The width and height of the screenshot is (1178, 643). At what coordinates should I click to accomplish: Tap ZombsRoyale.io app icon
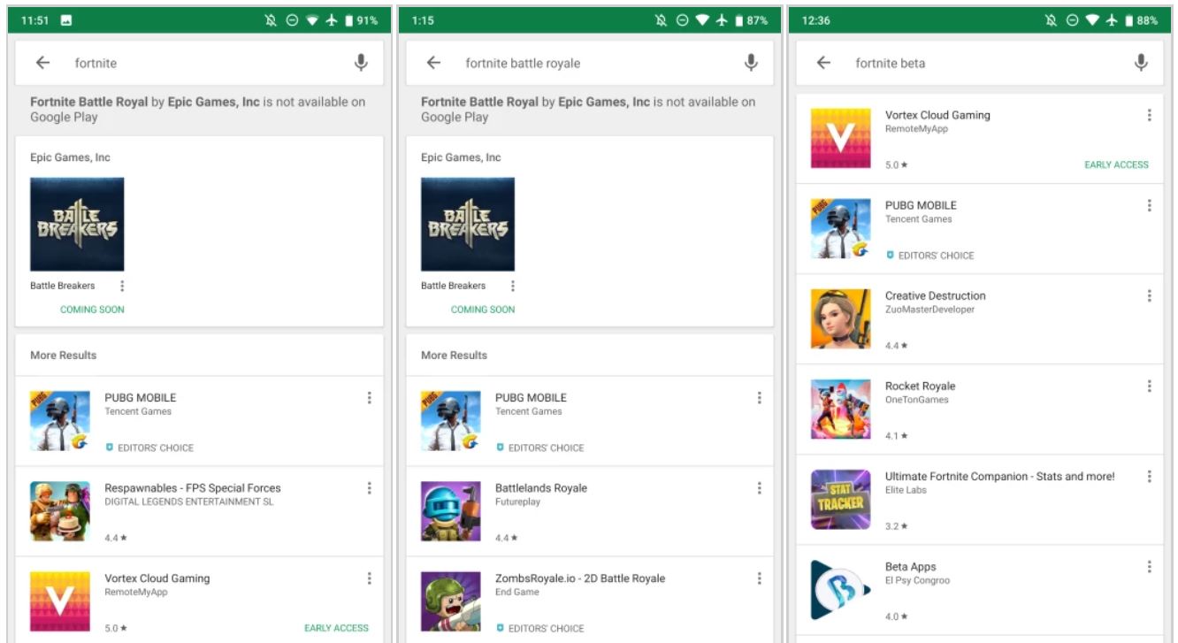[x=450, y=601]
